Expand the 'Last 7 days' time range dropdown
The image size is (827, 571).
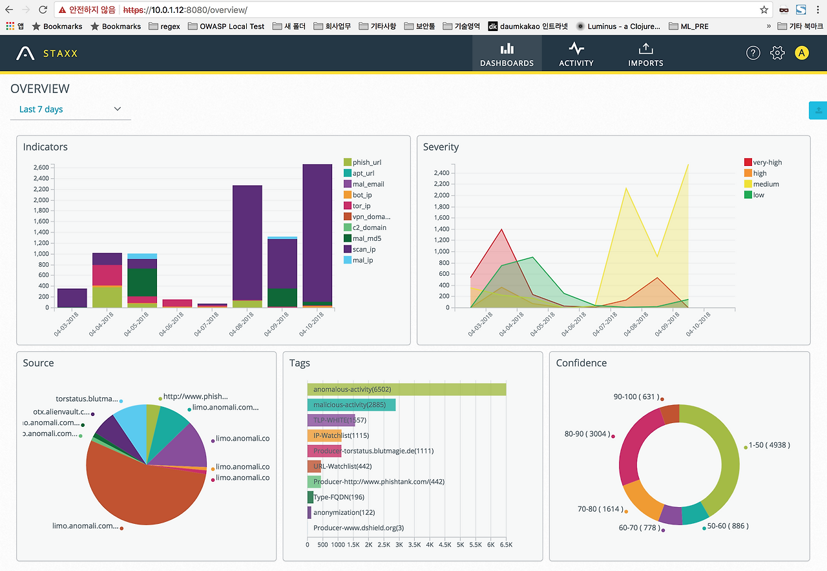pos(70,109)
